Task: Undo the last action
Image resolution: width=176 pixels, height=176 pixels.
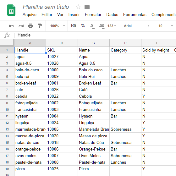Action: 11,26
